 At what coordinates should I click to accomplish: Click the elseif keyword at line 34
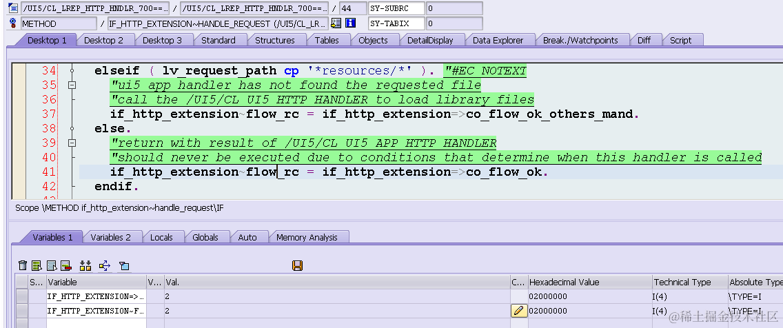(117, 71)
